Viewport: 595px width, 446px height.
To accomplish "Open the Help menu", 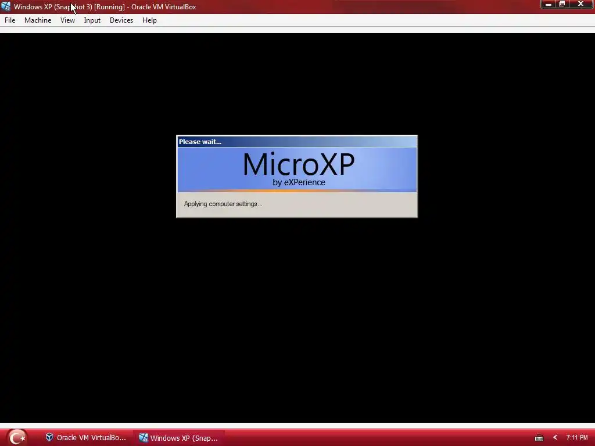I will click(x=149, y=20).
